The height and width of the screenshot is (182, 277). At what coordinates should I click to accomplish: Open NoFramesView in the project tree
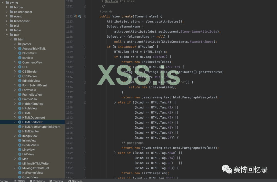33,173
